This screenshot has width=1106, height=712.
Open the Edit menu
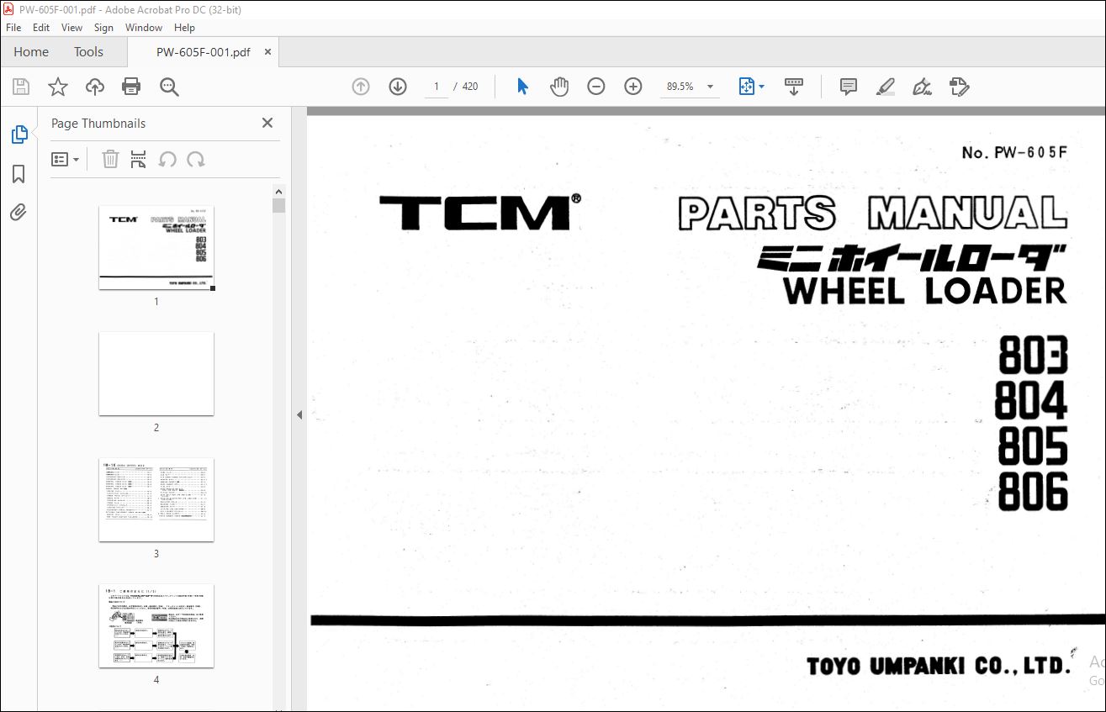[41, 28]
